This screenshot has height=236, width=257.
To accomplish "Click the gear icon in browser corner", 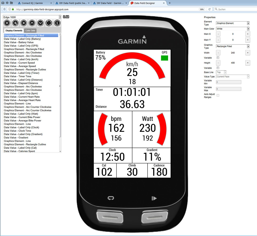I will (7, 3).
